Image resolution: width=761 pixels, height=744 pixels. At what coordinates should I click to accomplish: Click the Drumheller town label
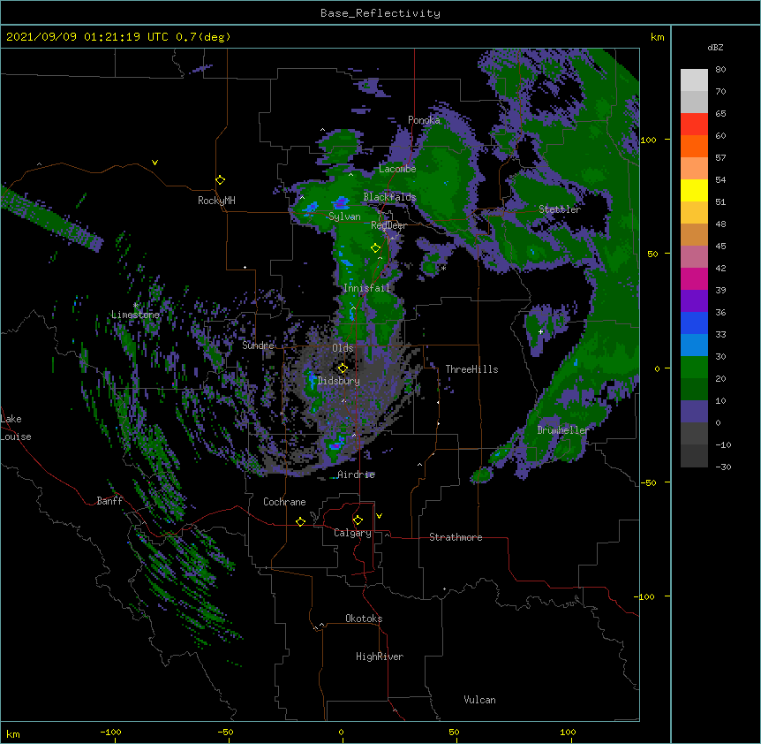coord(563,430)
